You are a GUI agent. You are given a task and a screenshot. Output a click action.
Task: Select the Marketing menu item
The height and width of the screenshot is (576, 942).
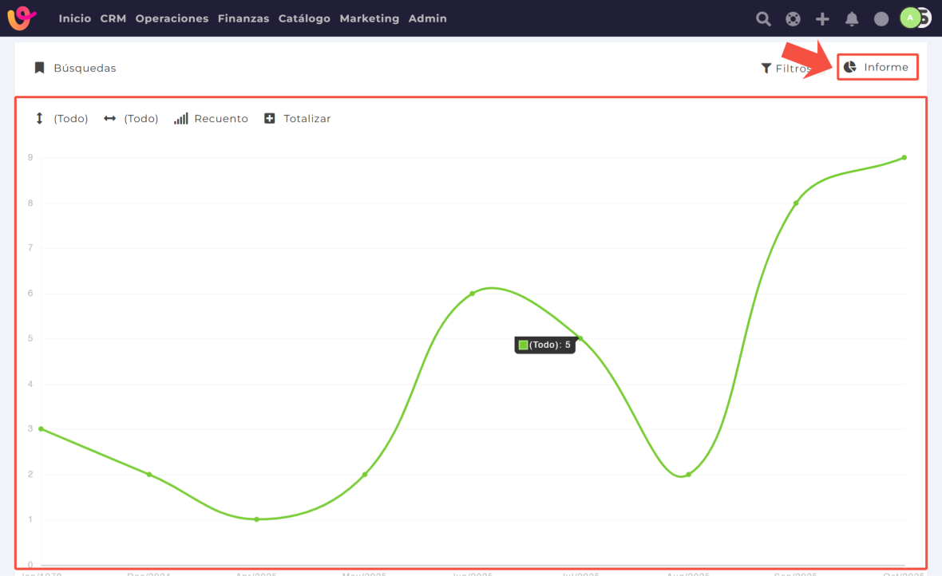click(369, 18)
